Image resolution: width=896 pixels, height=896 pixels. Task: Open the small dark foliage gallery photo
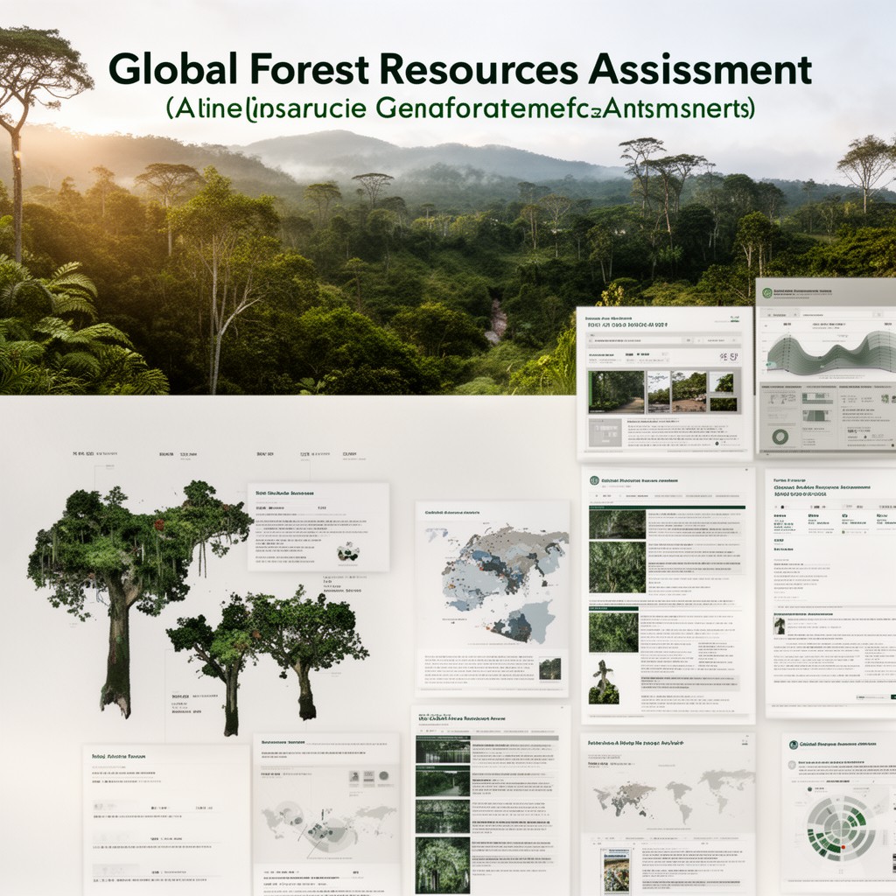click(722, 404)
